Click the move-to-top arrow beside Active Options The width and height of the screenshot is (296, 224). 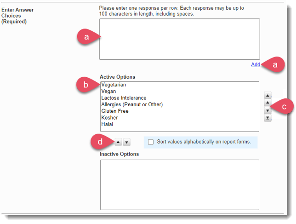pos(268,95)
